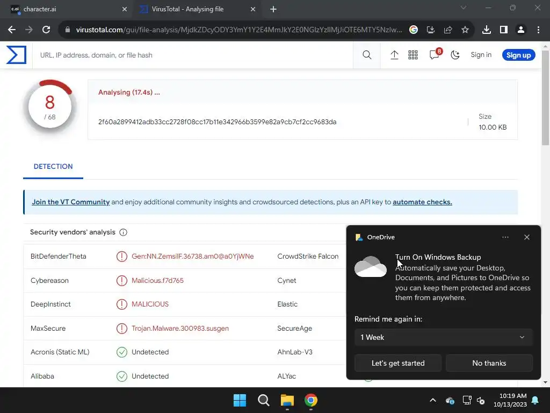Open the VirusTotal apps grid icon
This screenshot has height=413, width=550.
(413, 55)
